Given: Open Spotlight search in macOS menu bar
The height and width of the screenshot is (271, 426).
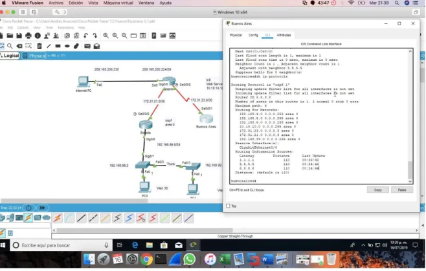Looking at the screenshot, I should [398, 3].
